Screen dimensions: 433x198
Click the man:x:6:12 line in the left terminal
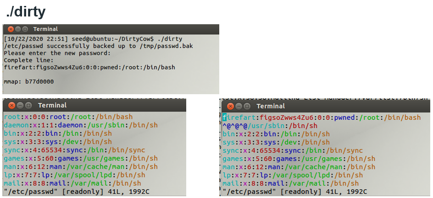pos(81,166)
